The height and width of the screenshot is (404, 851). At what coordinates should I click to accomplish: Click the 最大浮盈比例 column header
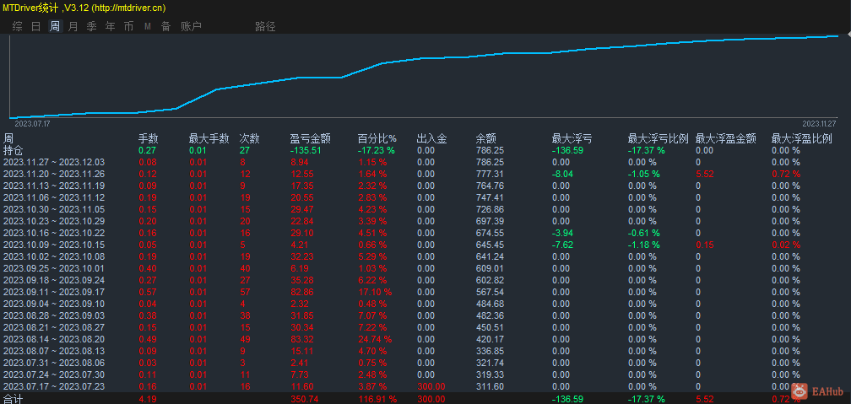[802, 138]
